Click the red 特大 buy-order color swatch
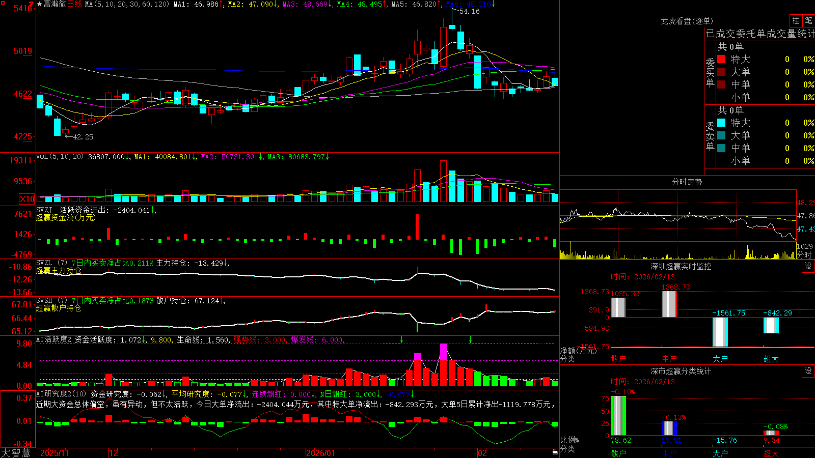This screenshot has width=815, height=458. [x=721, y=59]
